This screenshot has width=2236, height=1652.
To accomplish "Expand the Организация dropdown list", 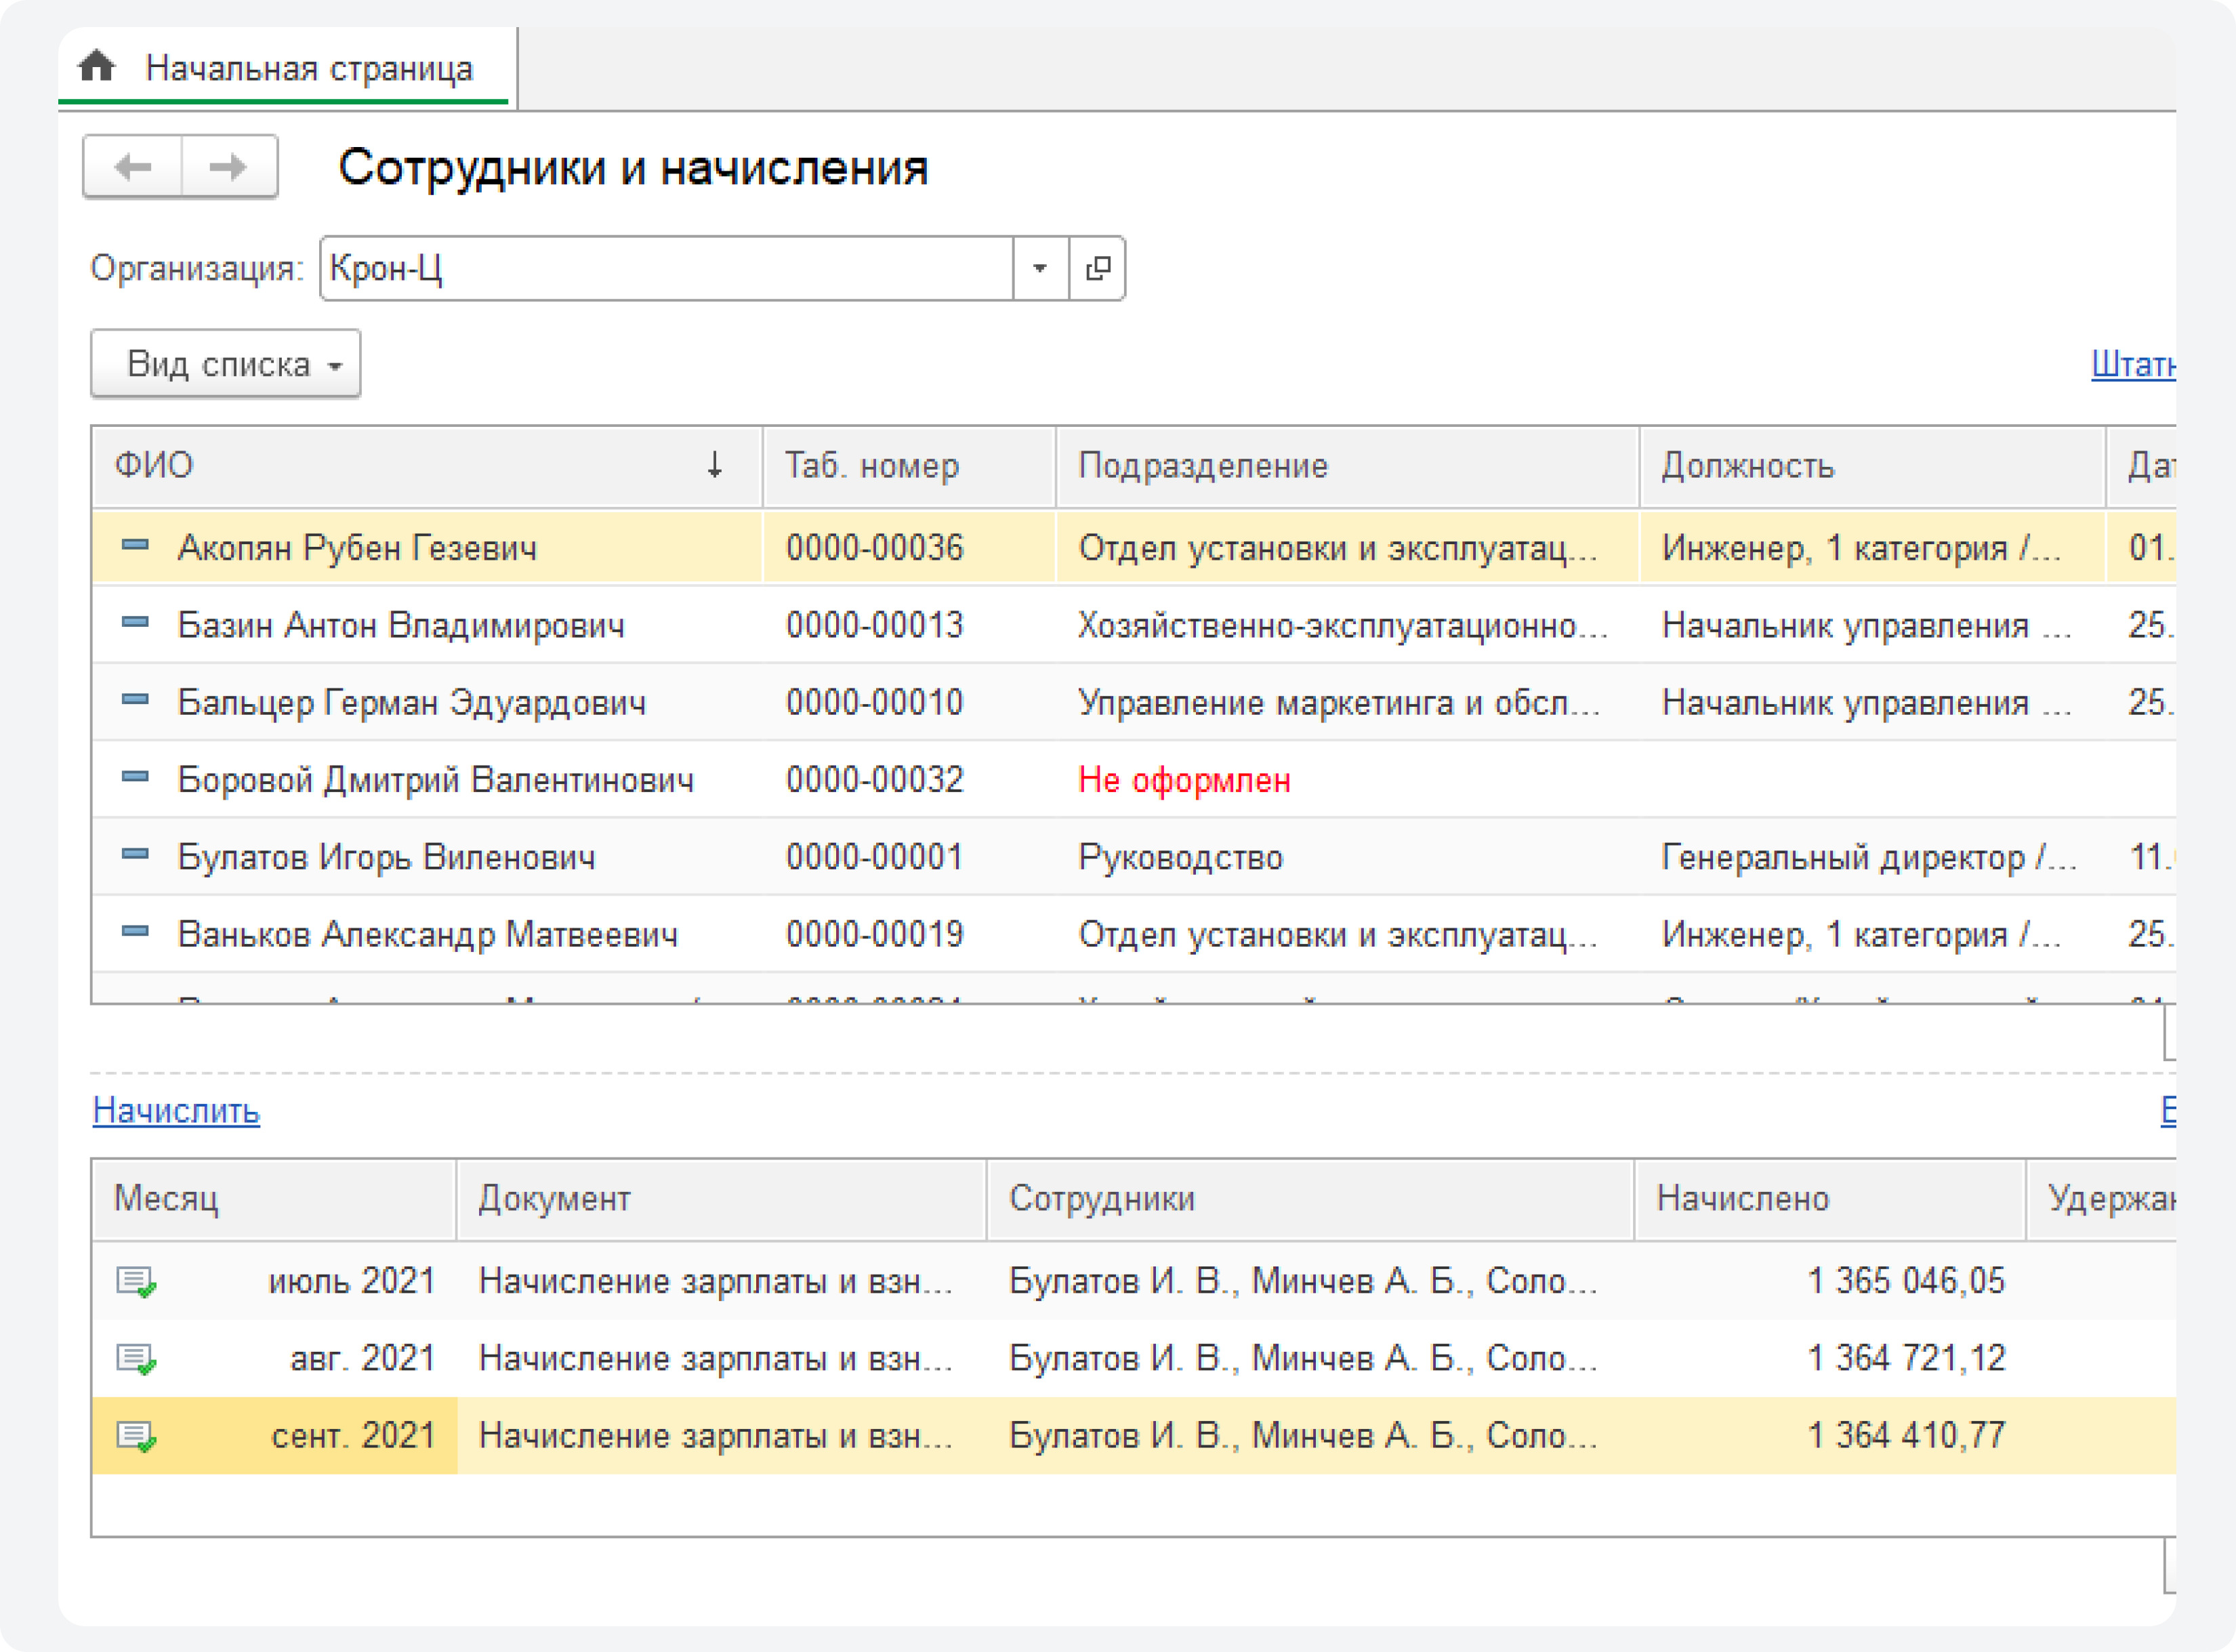I will pyautogui.click(x=1040, y=268).
